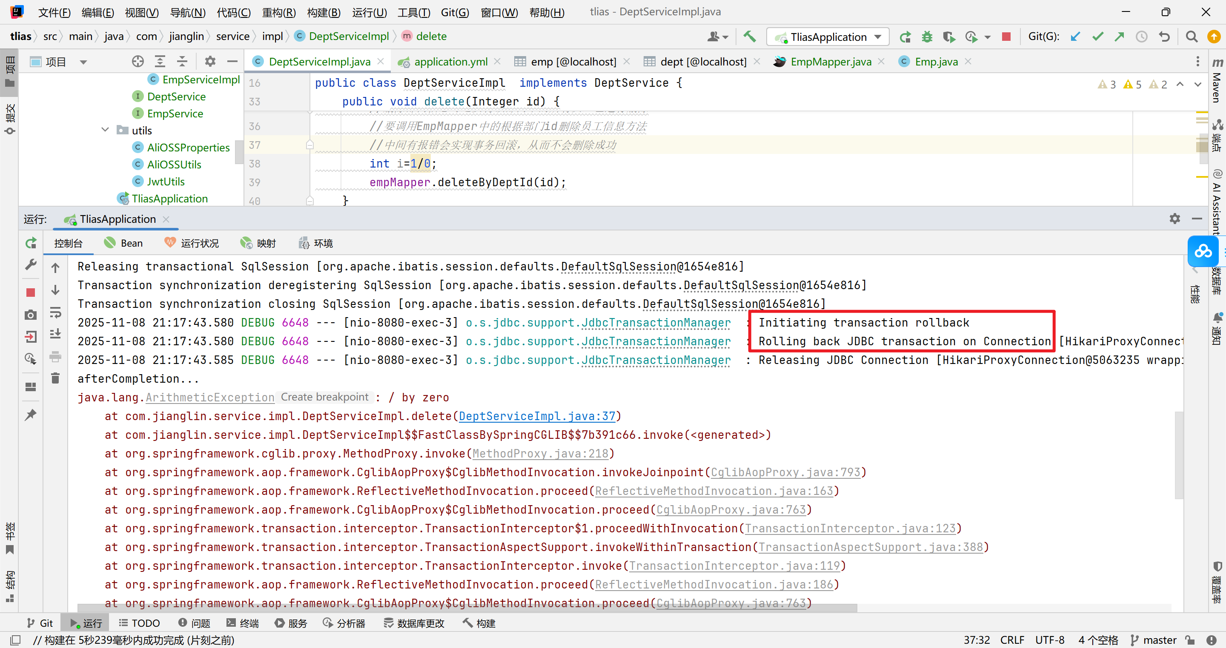Click the horizontal scrollbar of the console
1226x648 pixels.
coord(467,608)
